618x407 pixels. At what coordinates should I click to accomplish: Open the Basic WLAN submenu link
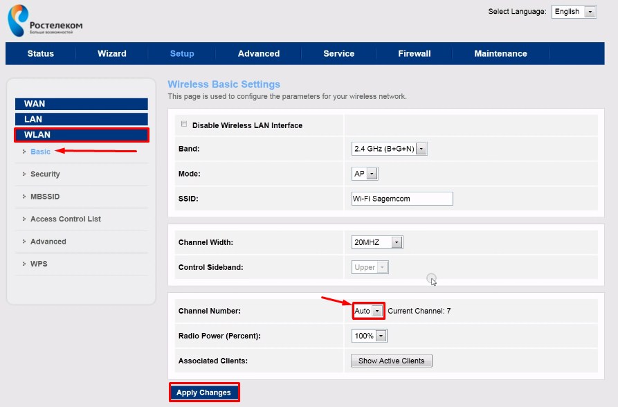click(40, 152)
